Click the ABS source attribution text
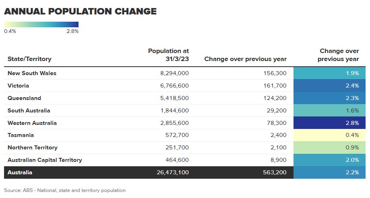Image resolution: width=370 pixels, height=198 pixels. pyautogui.click(x=65, y=190)
